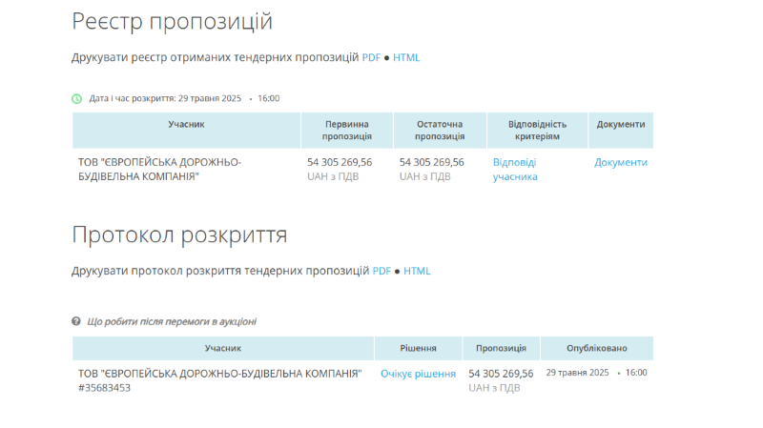The width and height of the screenshot is (763, 428).
Task: Click the 'Учасник' header in the protocol table
Action: click(223, 348)
